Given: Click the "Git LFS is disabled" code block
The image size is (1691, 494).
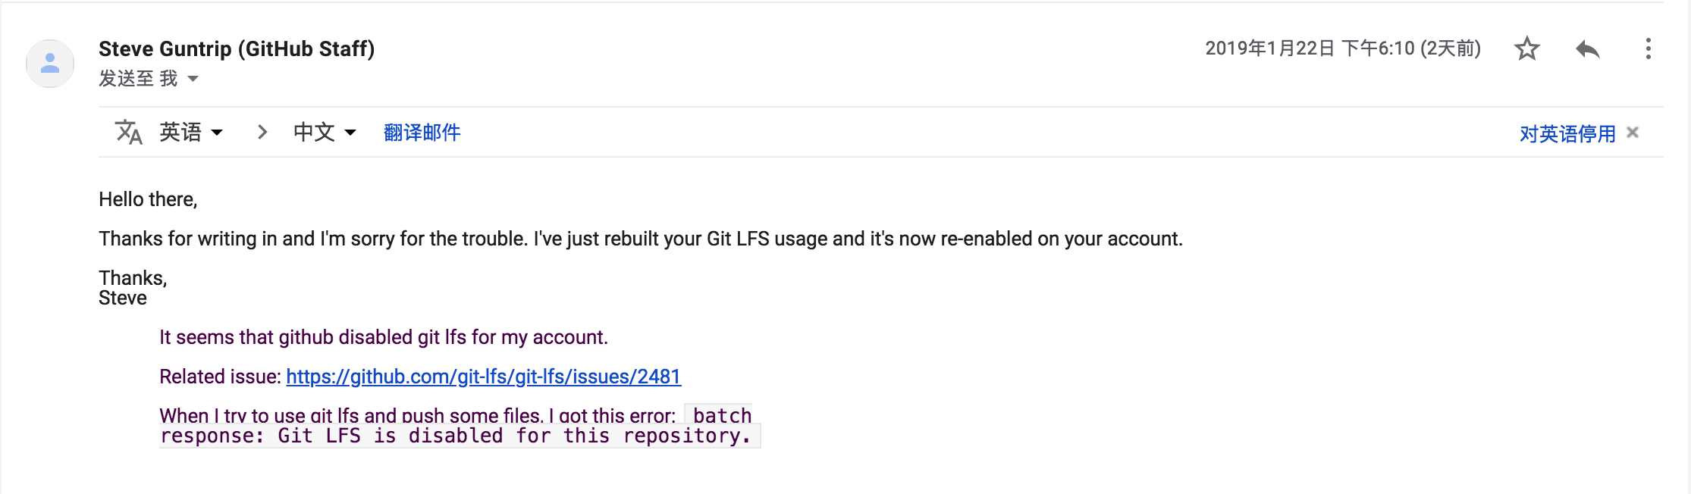Looking at the screenshot, I should pos(455,436).
